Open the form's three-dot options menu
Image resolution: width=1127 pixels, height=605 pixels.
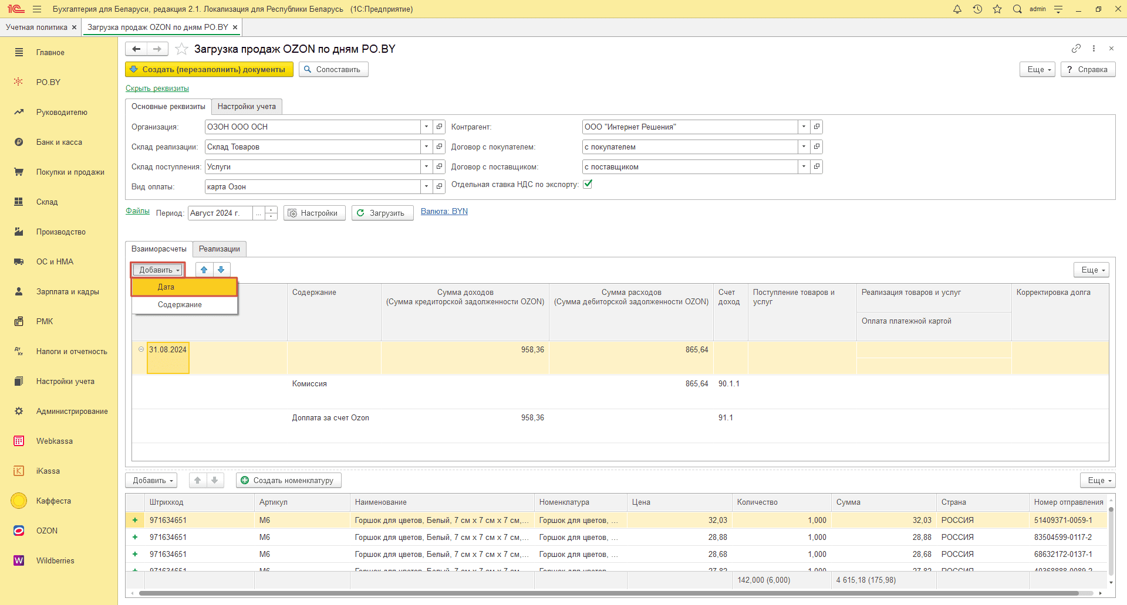(1094, 48)
